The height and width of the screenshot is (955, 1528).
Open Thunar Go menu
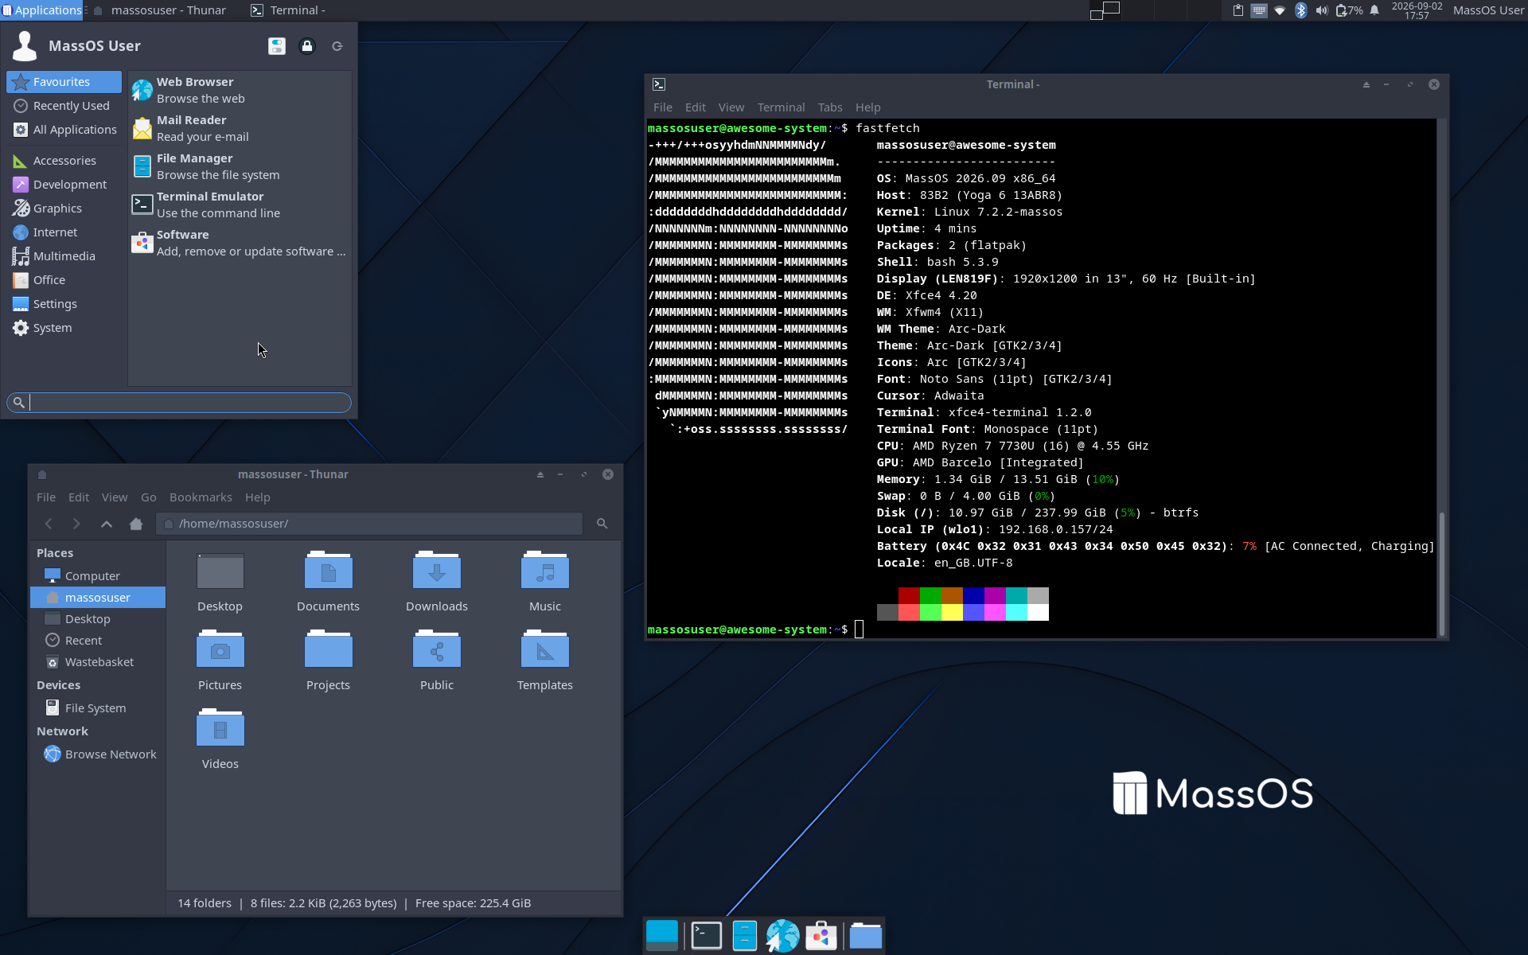[149, 497]
